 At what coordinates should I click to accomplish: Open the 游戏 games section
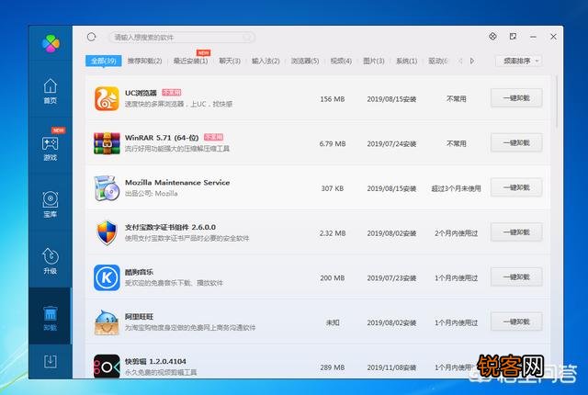[51, 149]
